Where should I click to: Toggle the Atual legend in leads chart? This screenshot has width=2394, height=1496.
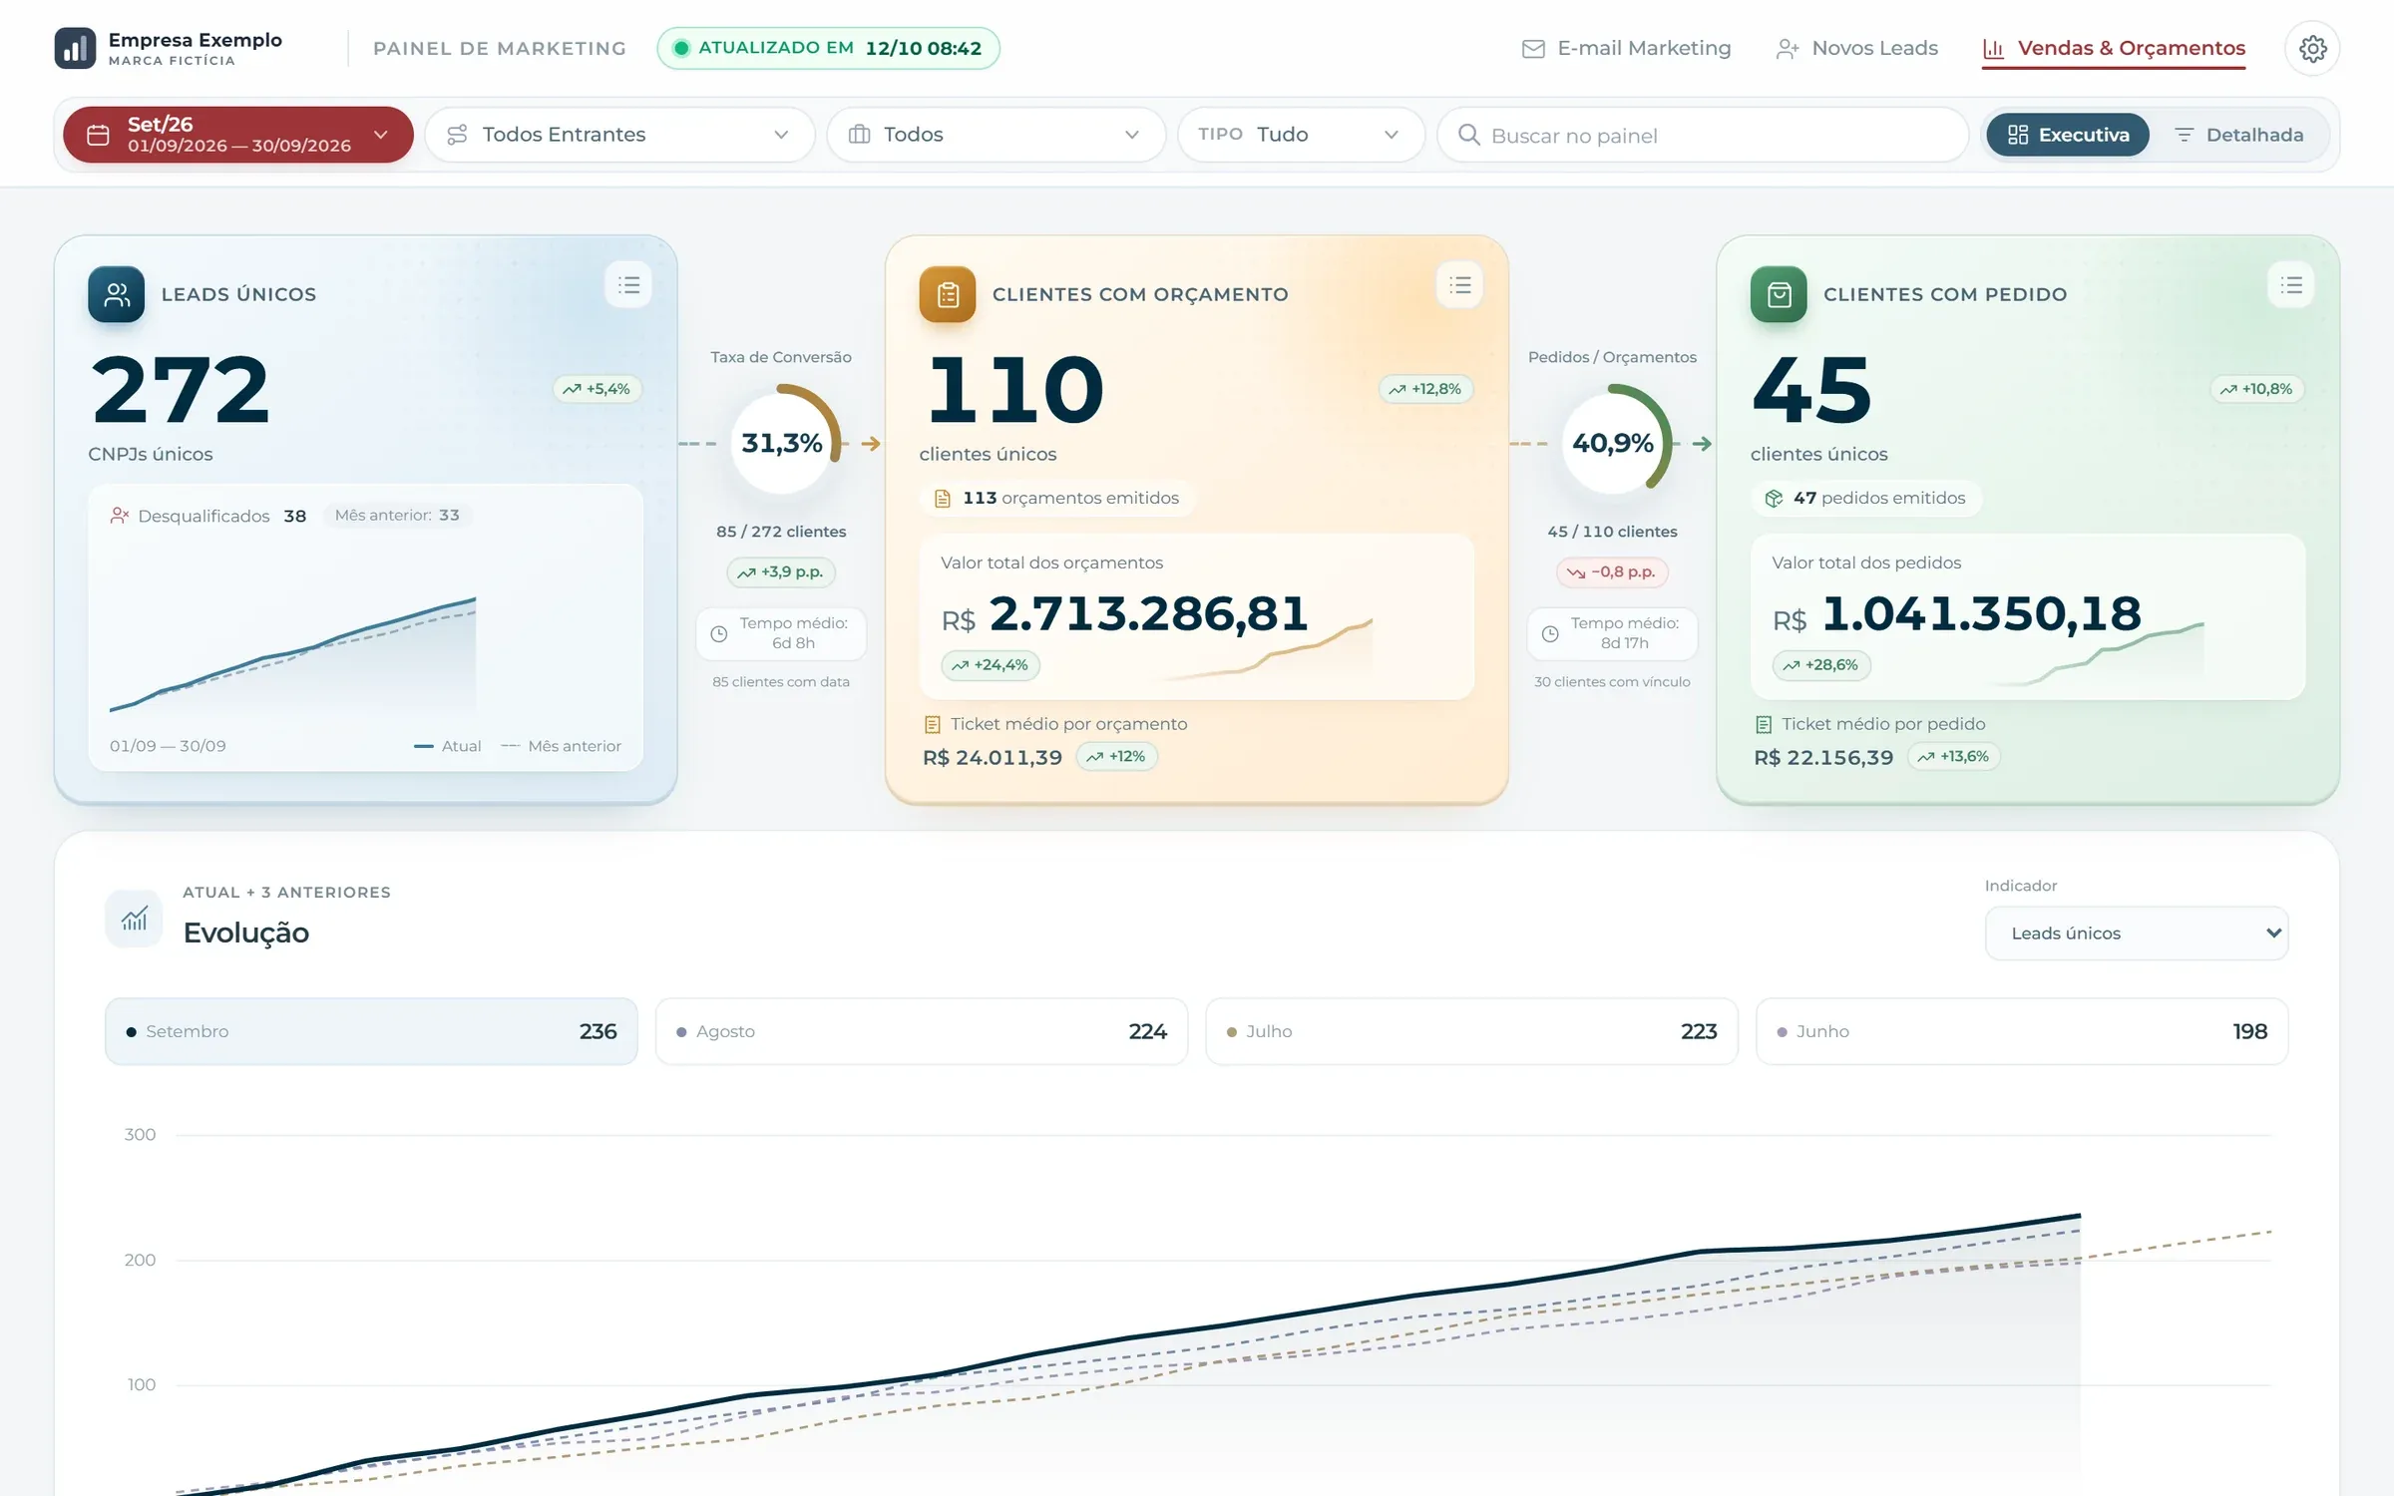tap(448, 746)
